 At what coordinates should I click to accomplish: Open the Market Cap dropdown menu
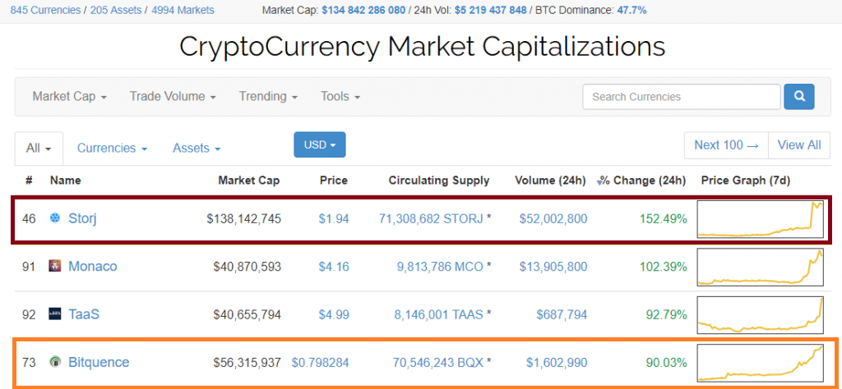[70, 97]
